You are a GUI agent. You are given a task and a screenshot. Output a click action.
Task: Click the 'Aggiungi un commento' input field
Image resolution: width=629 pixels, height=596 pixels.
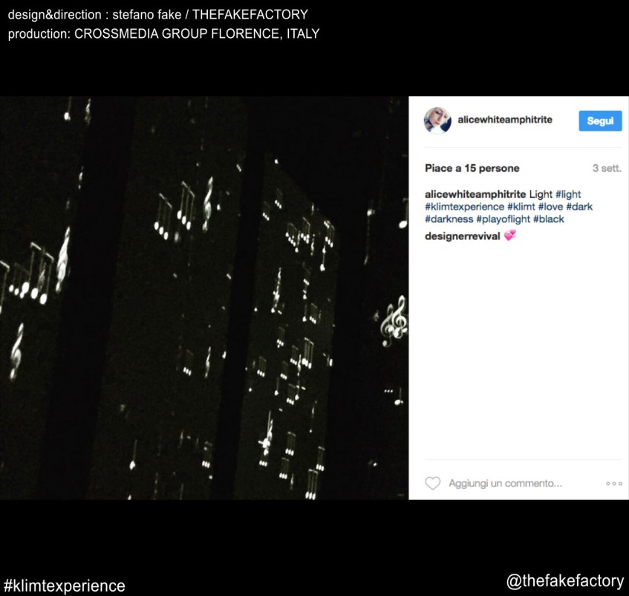point(505,483)
